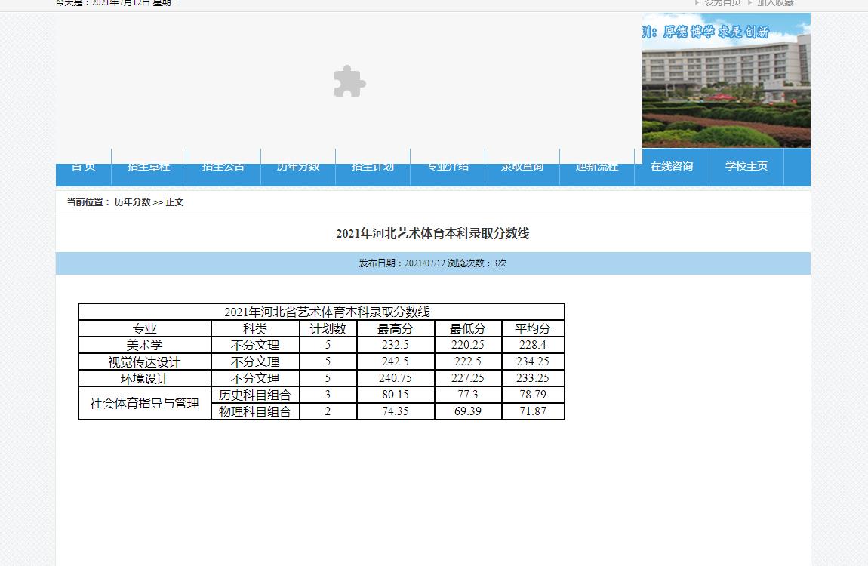This screenshot has height=566, width=868.
Task: Click the lowest score 222.5 cell
Action: click(x=468, y=361)
